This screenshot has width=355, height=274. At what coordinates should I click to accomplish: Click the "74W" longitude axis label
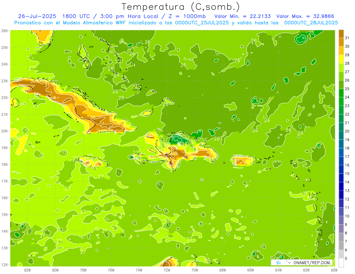coord(139,270)
